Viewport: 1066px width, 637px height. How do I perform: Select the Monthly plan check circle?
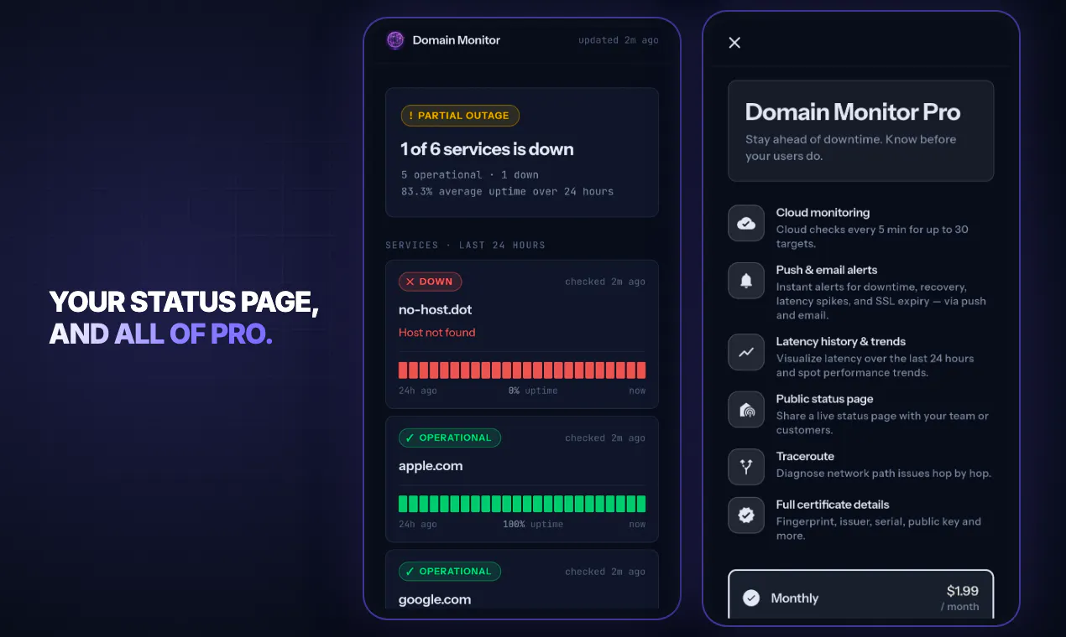click(751, 598)
